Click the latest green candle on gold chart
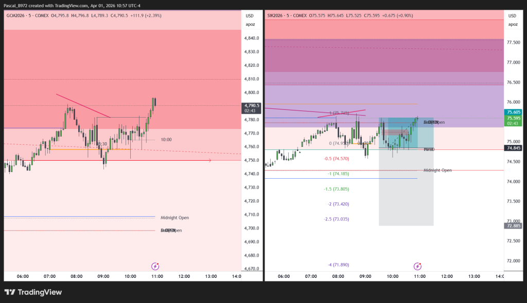 pyautogui.click(x=154, y=102)
